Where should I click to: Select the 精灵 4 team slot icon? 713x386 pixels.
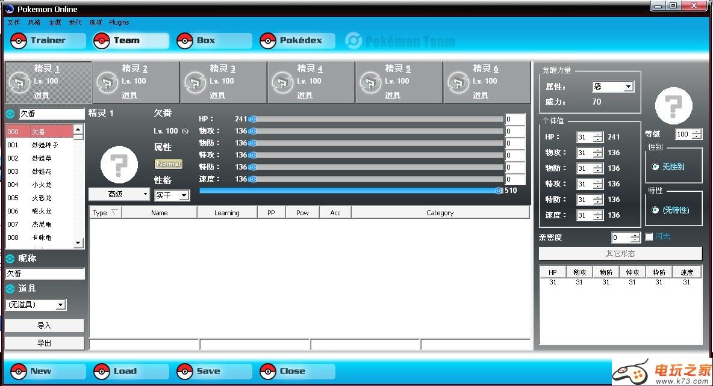coord(282,82)
